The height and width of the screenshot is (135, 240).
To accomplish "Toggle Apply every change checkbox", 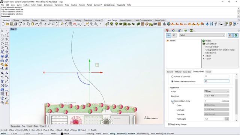I will coord(169,124).
